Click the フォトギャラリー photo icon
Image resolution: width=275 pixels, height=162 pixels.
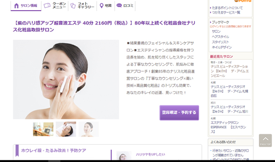[73, 6]
